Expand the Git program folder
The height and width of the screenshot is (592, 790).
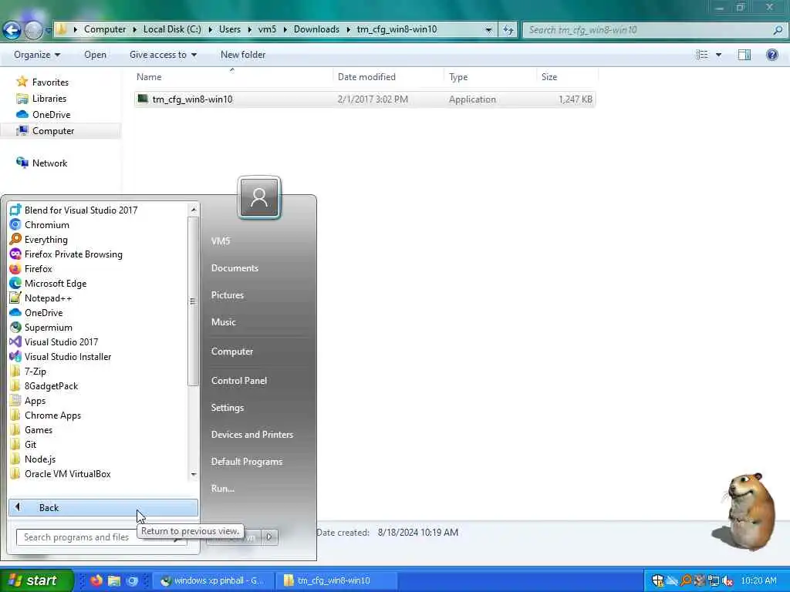30,444
